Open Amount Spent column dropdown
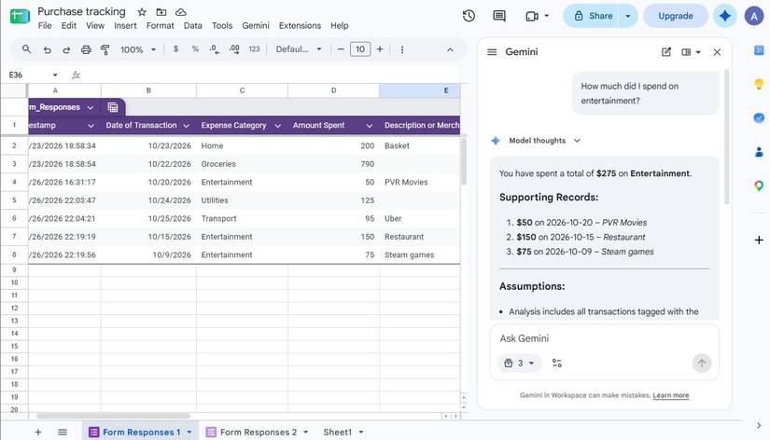This screenshot has width=770, height=440. tap(370, 126)
